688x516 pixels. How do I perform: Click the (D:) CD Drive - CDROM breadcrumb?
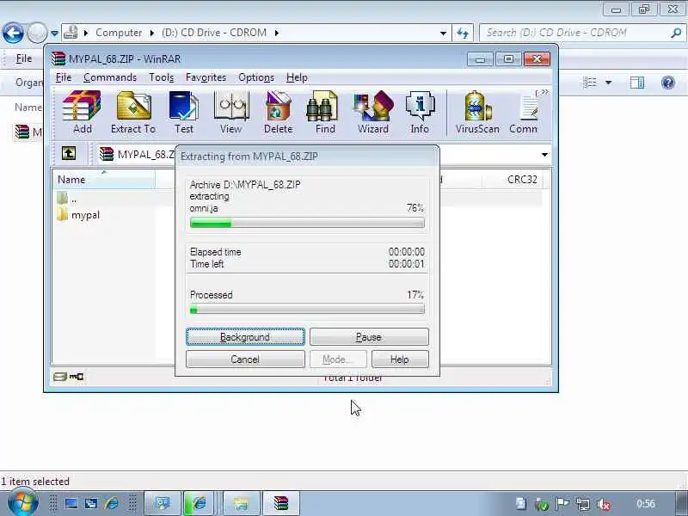coord(213,33)
